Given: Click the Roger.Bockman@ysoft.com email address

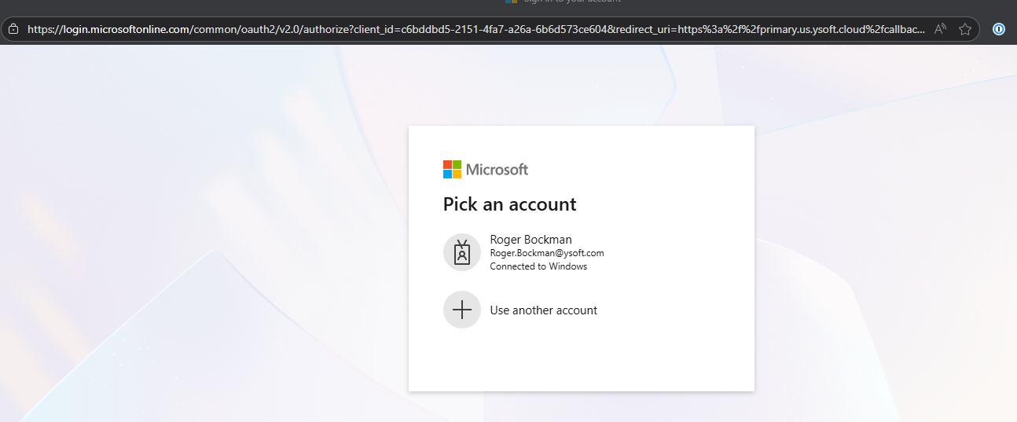Looking at the screenshot, I should coord(546,253).
